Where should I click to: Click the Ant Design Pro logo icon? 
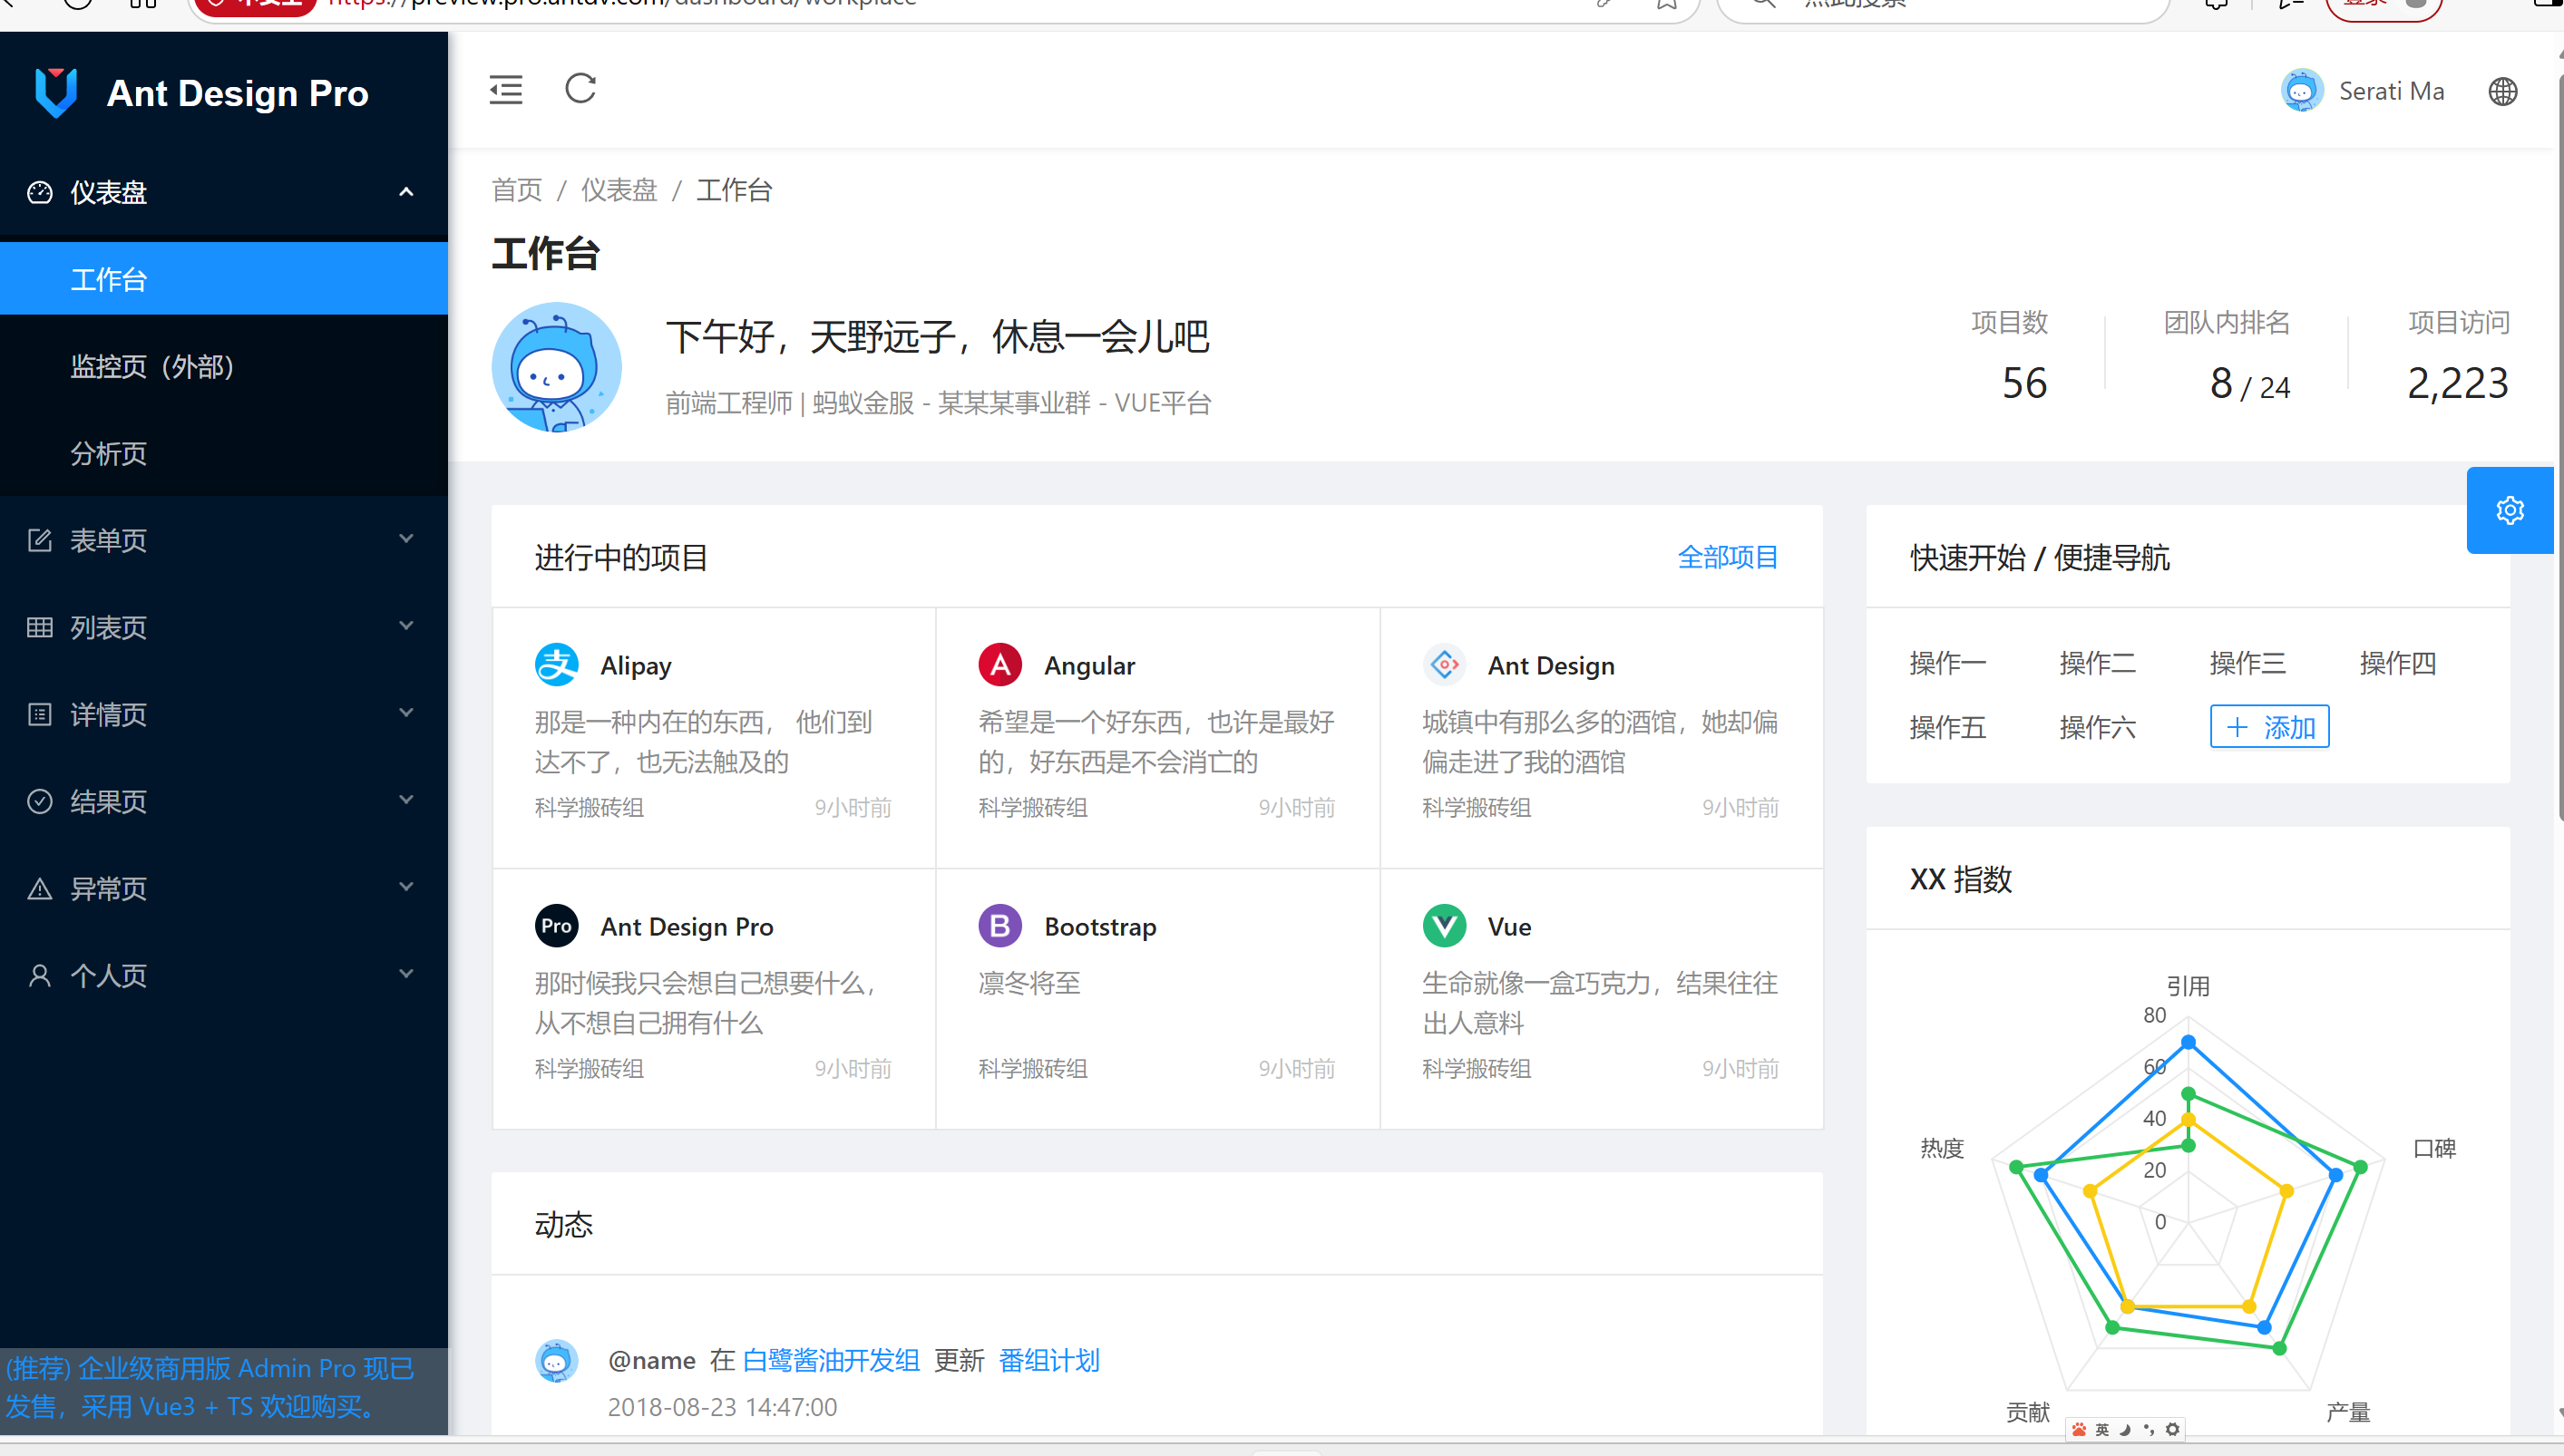(x=56, y=93)
